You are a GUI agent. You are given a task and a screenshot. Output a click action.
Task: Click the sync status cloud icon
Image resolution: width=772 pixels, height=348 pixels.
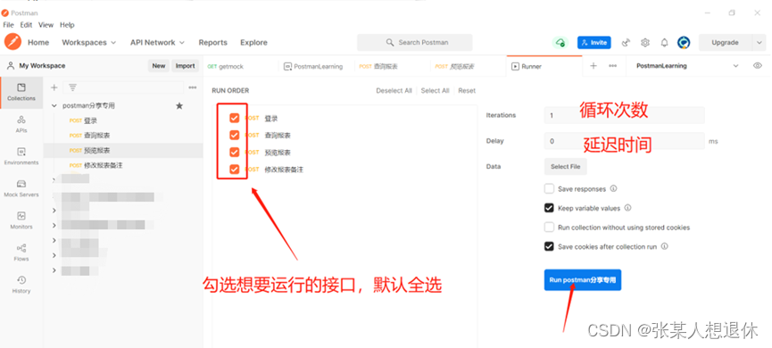pyautogui.click(x=560, y=43)
